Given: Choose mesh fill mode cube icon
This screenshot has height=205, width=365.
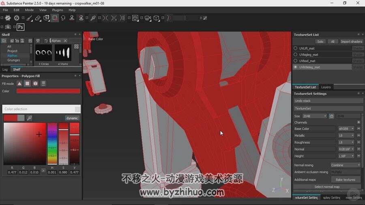Looking at the screenshot, I should coord(35,84).
